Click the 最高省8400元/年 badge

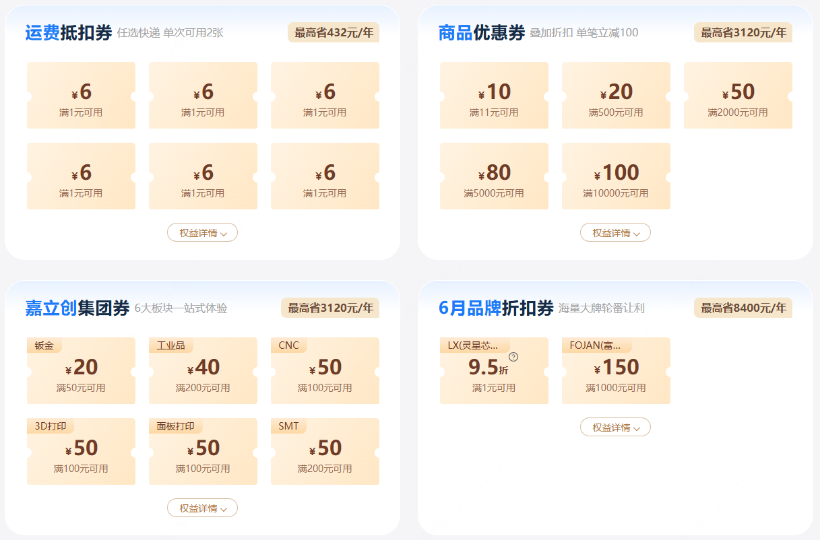(x=743, y=308)
